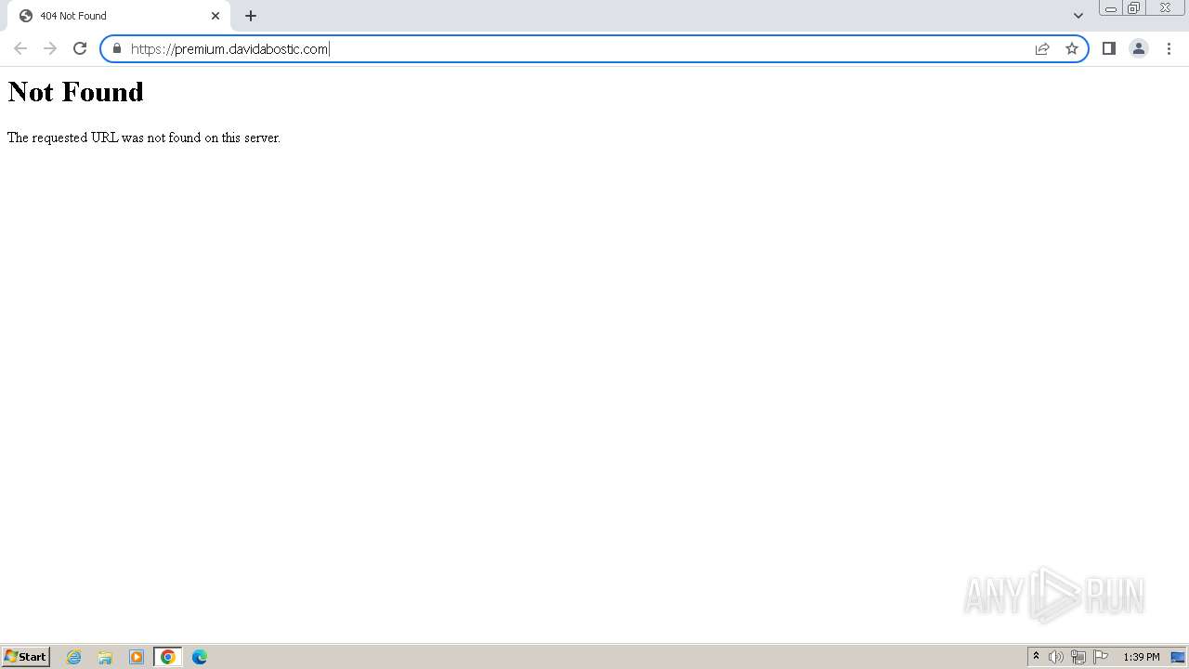Click the 1:39 PM clock
Screen dimensions: 1189x669
tap(1141, 657)
